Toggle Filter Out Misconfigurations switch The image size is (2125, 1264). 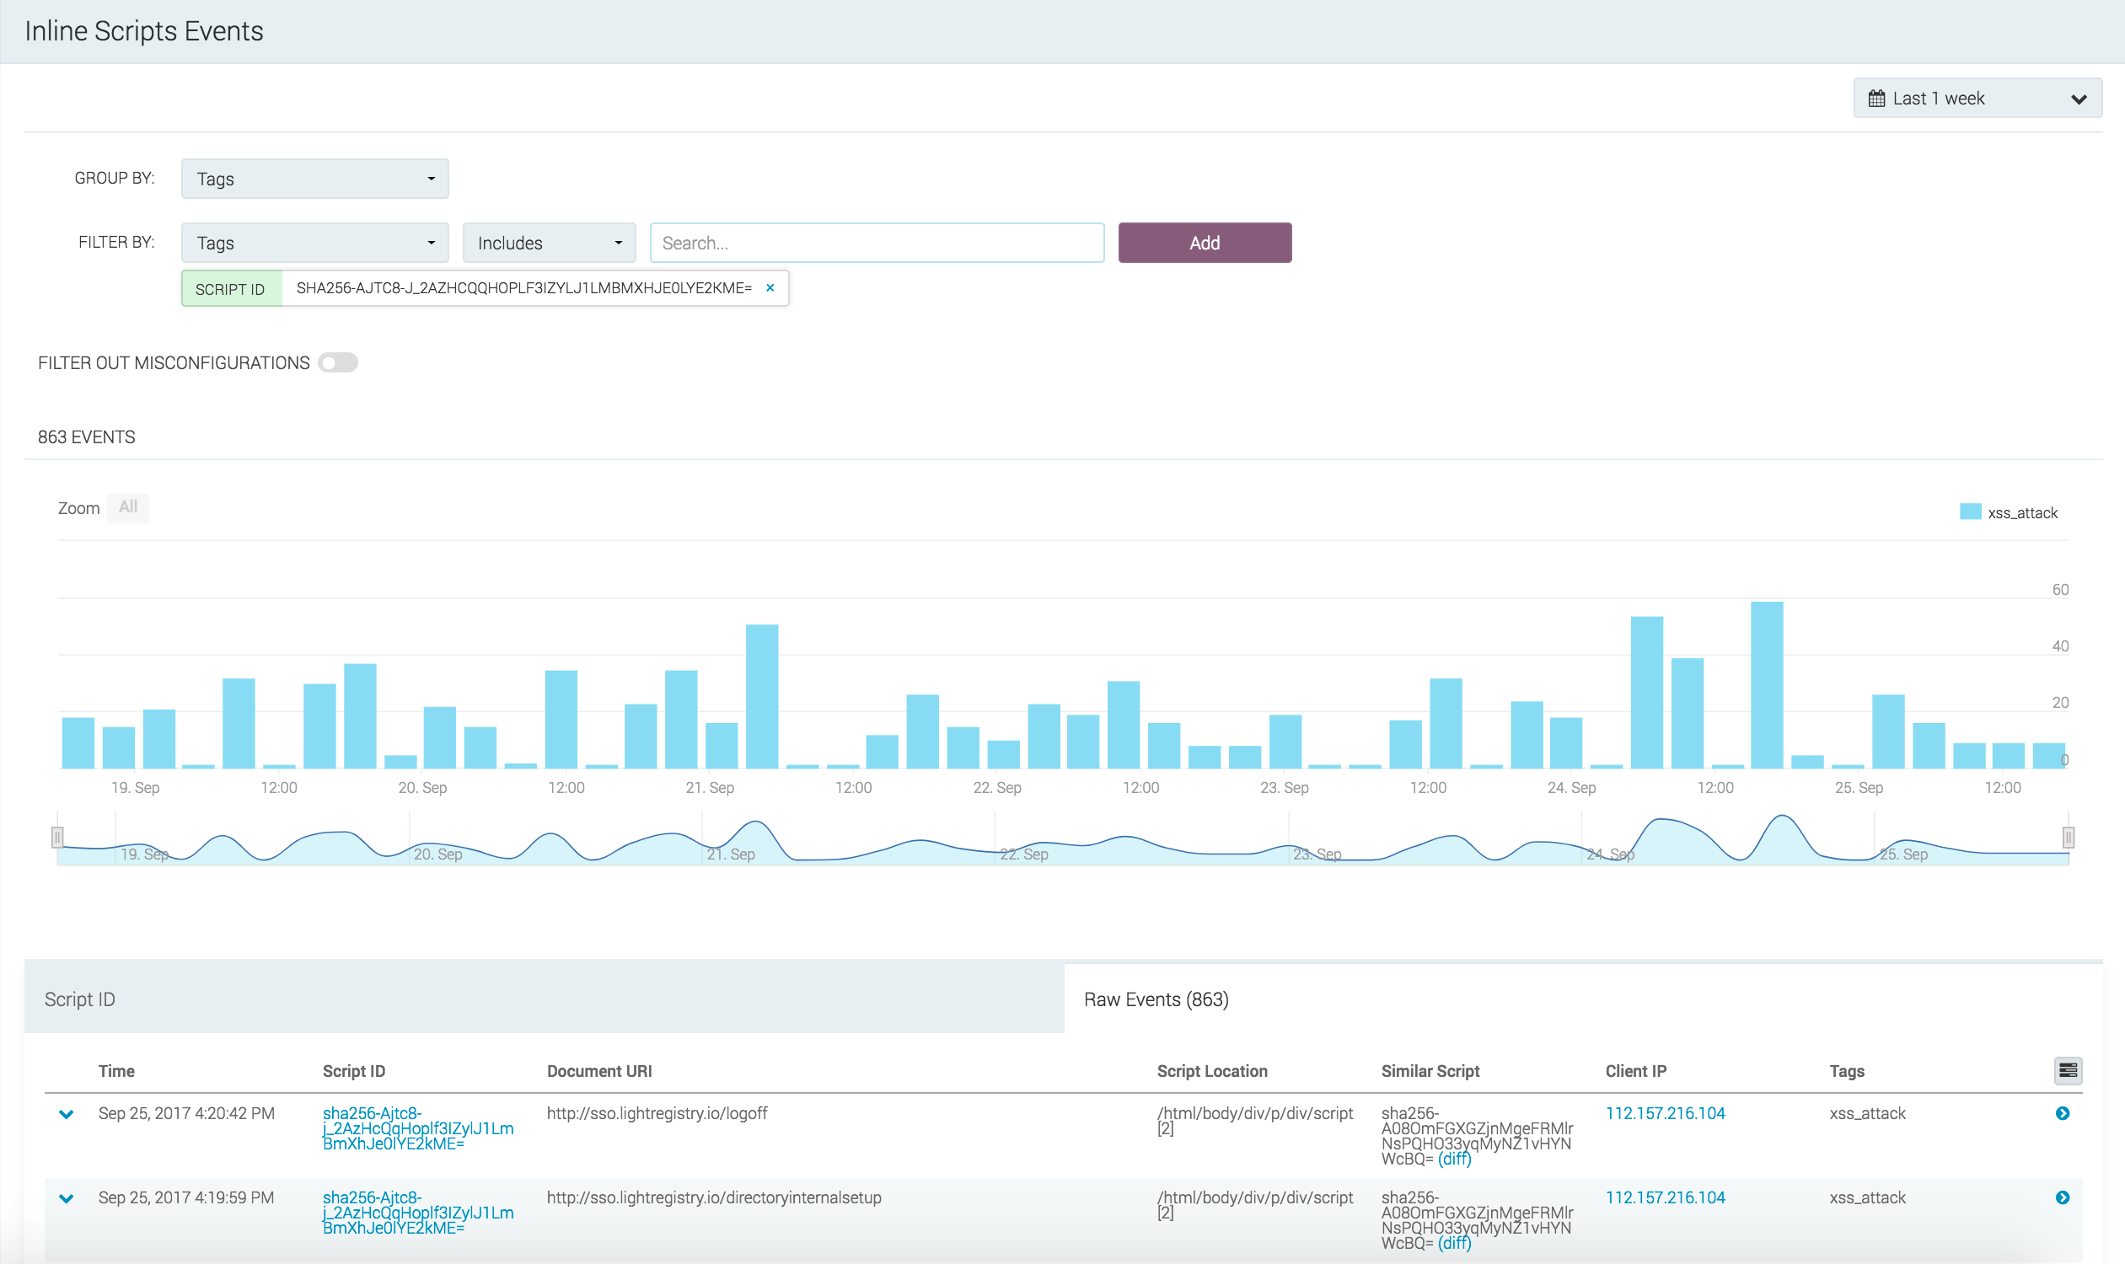coord(337,363)
